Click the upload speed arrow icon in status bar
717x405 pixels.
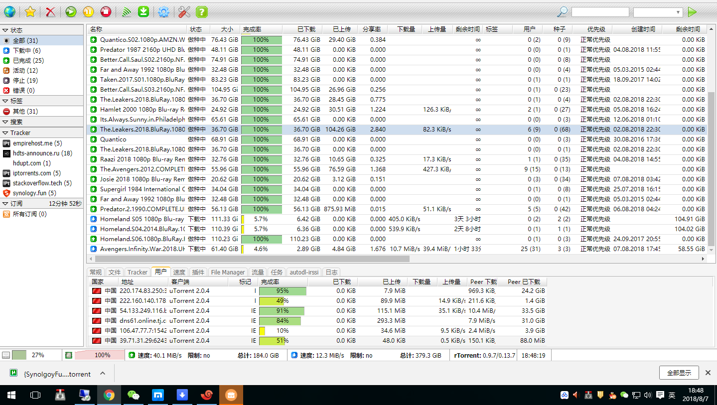(132, 355)
